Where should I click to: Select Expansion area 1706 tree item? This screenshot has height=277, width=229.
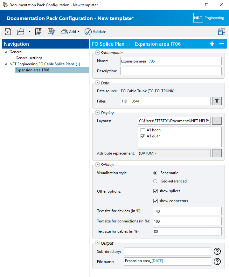coord(52,70)
